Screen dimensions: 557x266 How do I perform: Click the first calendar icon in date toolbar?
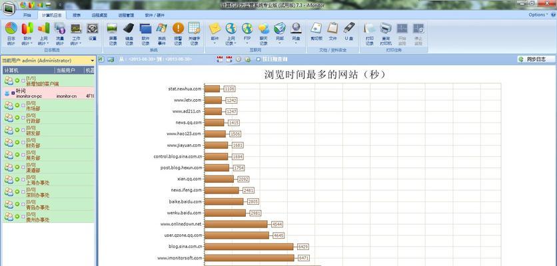[x=220, y=59]
